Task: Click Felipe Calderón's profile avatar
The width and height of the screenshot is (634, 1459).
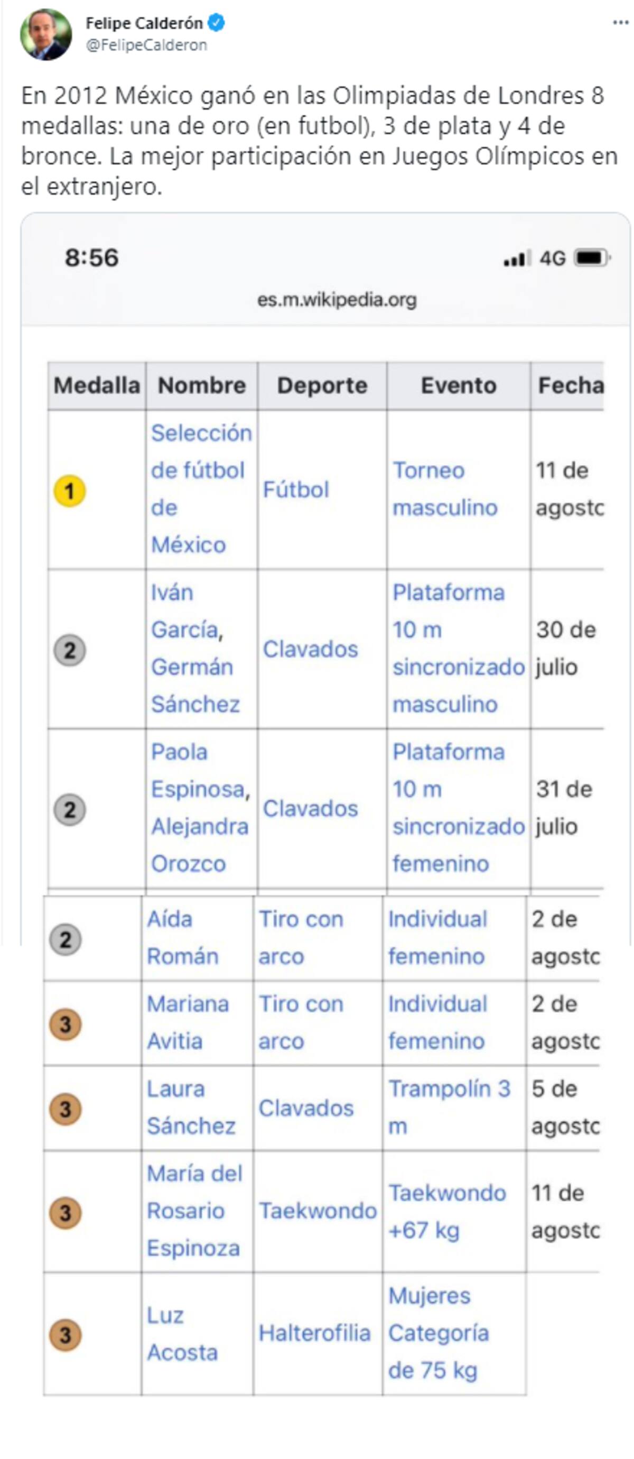Action: 45,34
